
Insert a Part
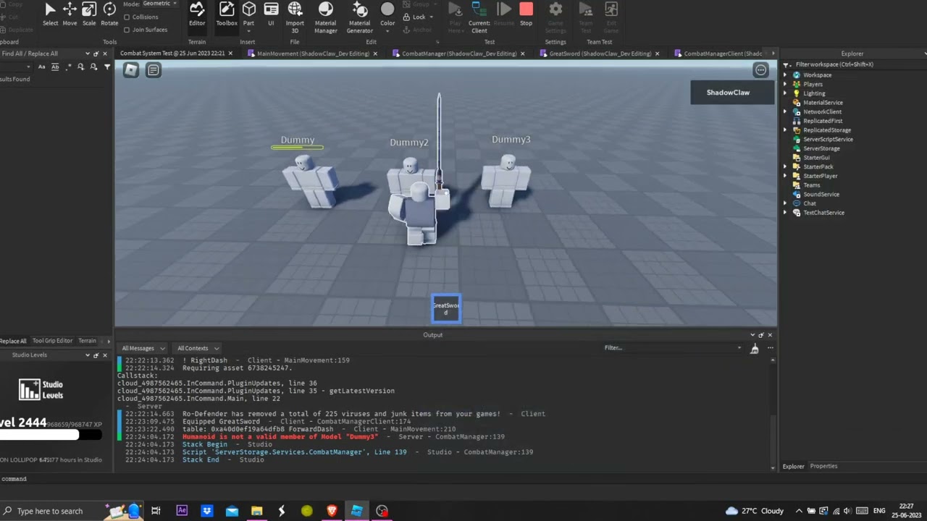coord(248,14)
